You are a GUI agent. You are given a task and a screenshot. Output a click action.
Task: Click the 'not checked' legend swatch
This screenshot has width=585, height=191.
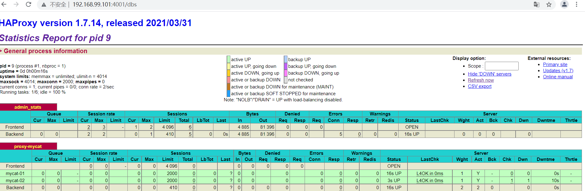pos(286,80)
